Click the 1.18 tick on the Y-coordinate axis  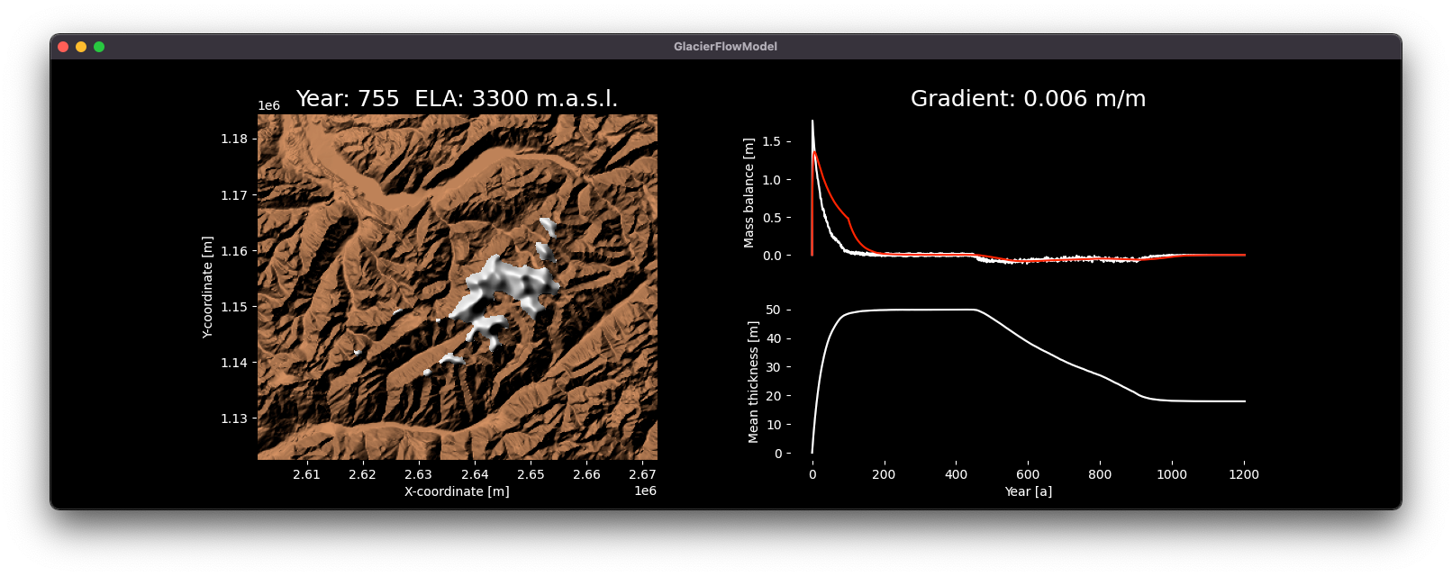(234, 139)
